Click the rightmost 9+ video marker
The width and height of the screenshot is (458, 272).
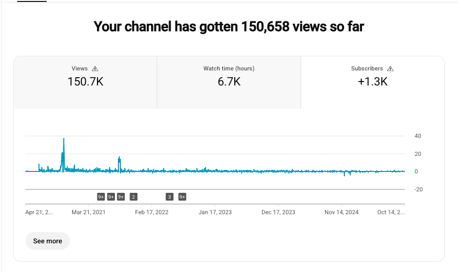click(x=182, y=197)
